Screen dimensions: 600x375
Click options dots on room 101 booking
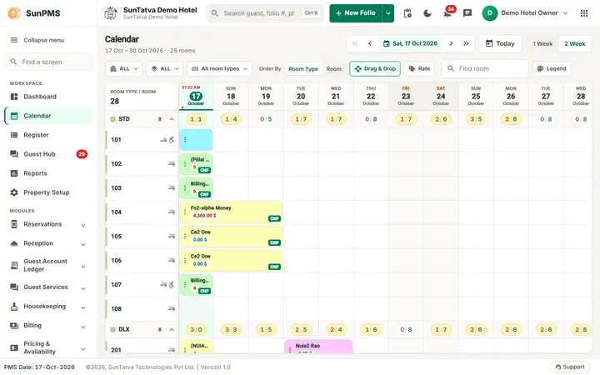(x=185, y=140)
